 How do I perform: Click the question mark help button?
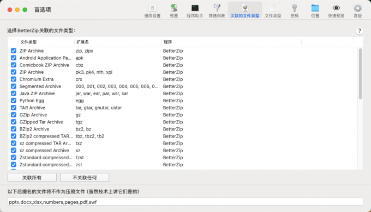click(360, 30)
